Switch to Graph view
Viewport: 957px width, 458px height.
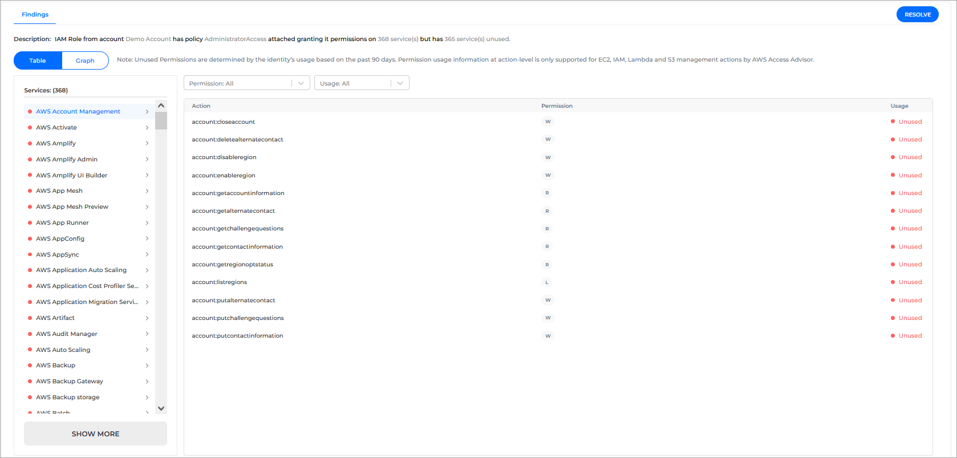(85, 60)
